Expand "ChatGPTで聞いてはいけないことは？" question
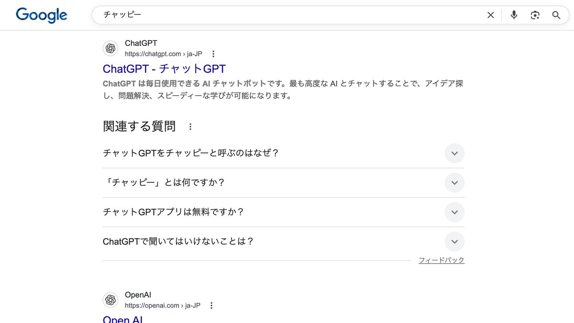The width and height of the screenshot is (574, 323). [454, 242]
